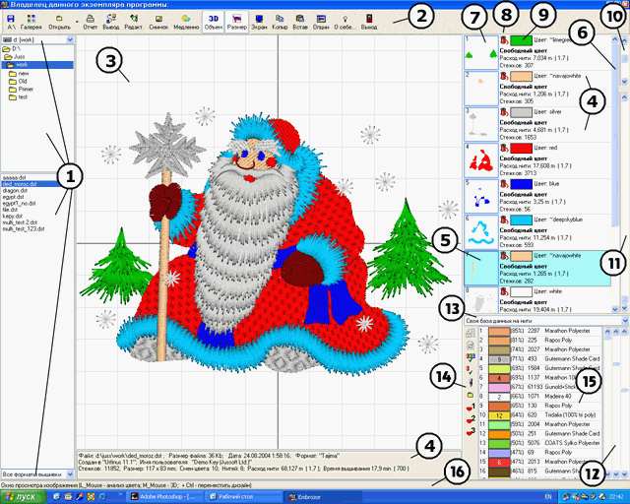Select thread row 2287 Marathon Polyester
630x504 pixels.
[x=540, y=331]
